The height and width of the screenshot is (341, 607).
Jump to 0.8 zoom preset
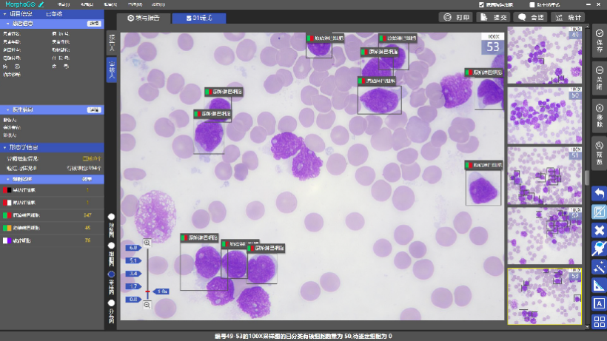coord(133,300)
